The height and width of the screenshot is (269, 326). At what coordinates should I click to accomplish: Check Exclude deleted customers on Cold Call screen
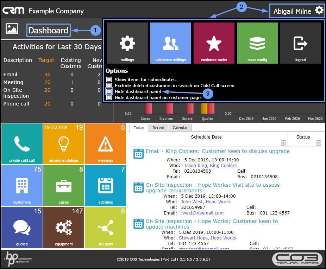pos(109,85)
